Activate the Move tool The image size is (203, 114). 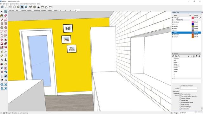2,40
